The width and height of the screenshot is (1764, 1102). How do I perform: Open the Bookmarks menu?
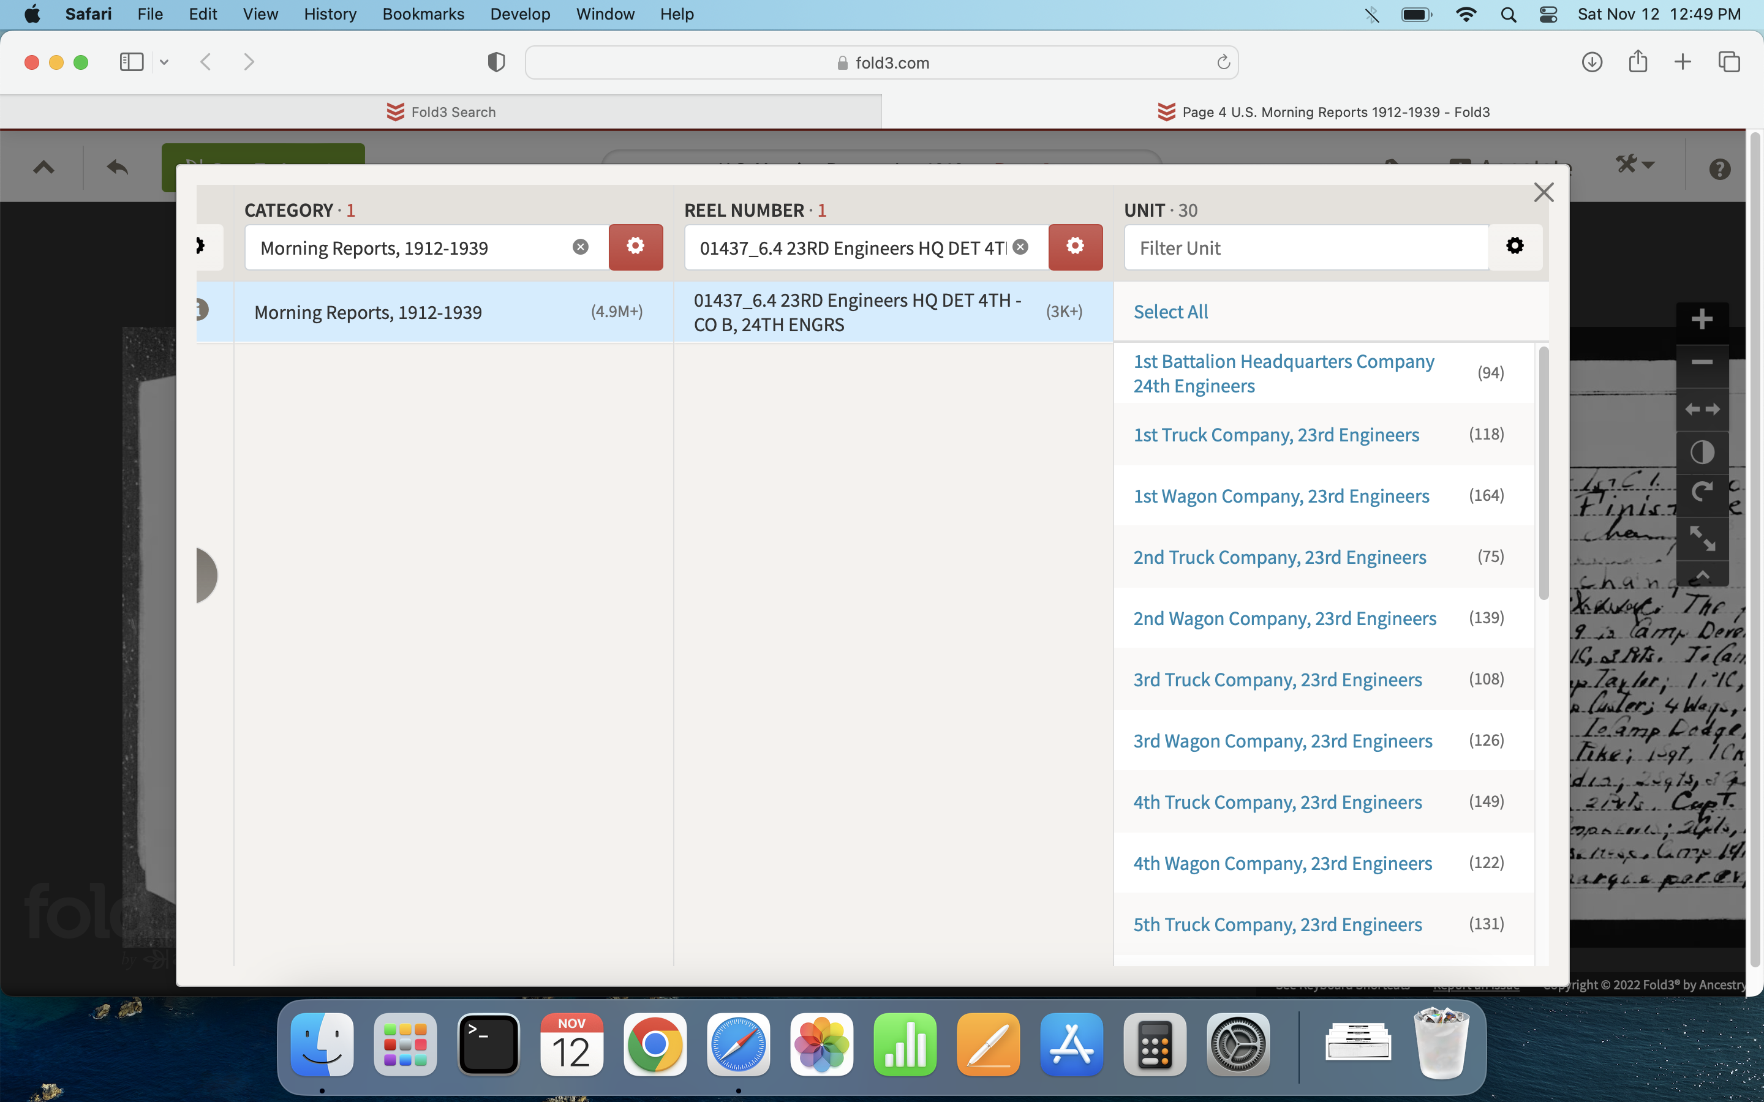click(423, 14)
